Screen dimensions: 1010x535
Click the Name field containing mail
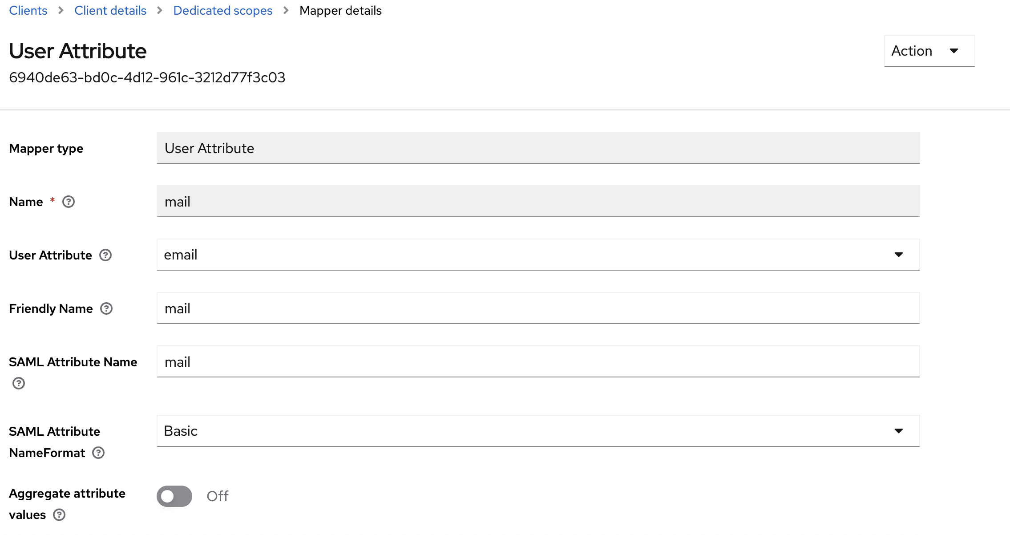pos(537,202)
